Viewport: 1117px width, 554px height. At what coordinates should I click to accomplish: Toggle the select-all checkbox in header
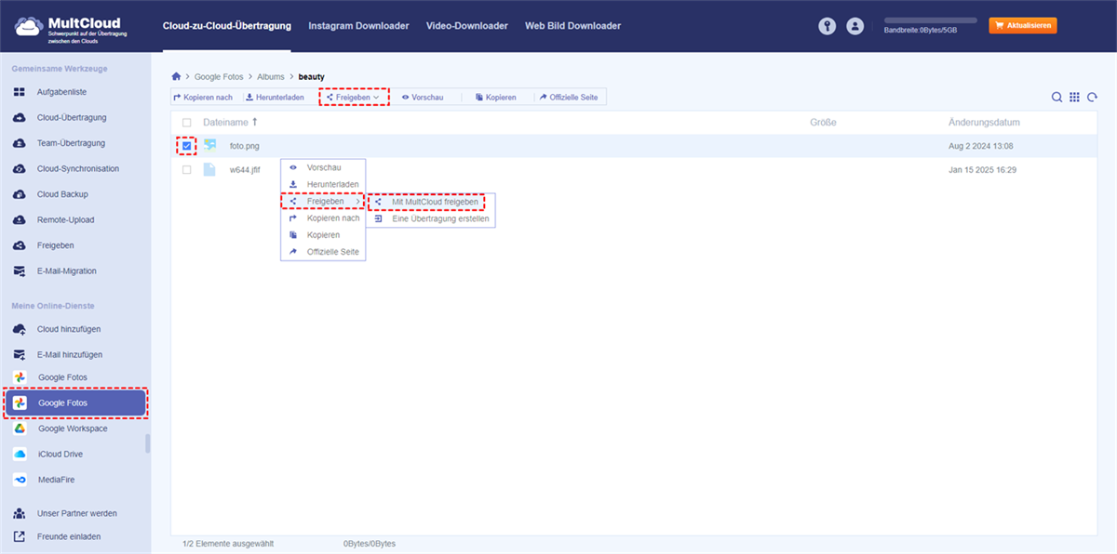coord(187,123)
